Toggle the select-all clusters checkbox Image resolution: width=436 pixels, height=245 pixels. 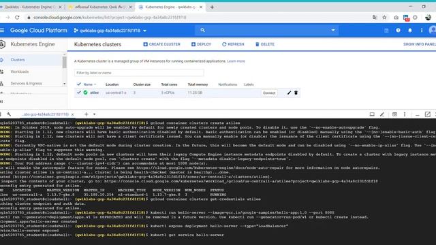click(x=79, y=84)
